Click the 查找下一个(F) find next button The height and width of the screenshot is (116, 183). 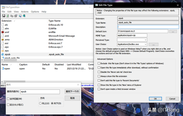point(72,91)
